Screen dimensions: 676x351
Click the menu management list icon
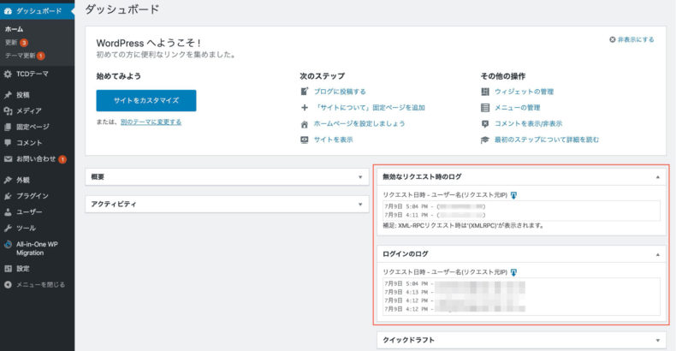(x=485, y=107)
